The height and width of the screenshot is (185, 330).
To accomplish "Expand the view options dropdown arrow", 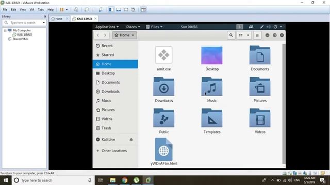I will tap(248, 35).
